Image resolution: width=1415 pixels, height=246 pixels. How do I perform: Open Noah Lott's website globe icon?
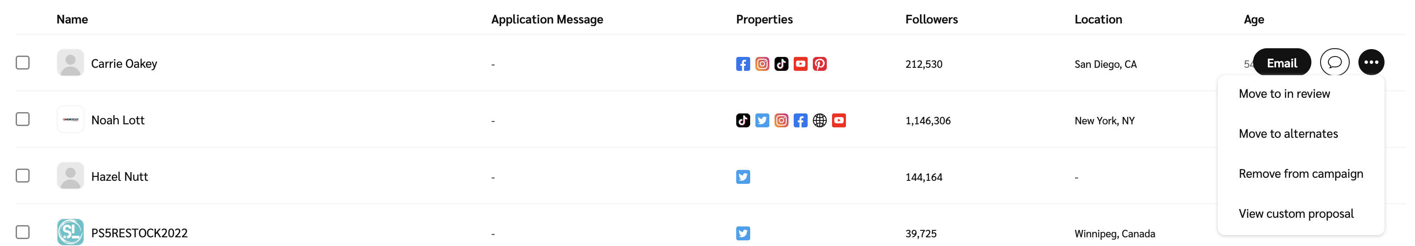coord(819,120)
